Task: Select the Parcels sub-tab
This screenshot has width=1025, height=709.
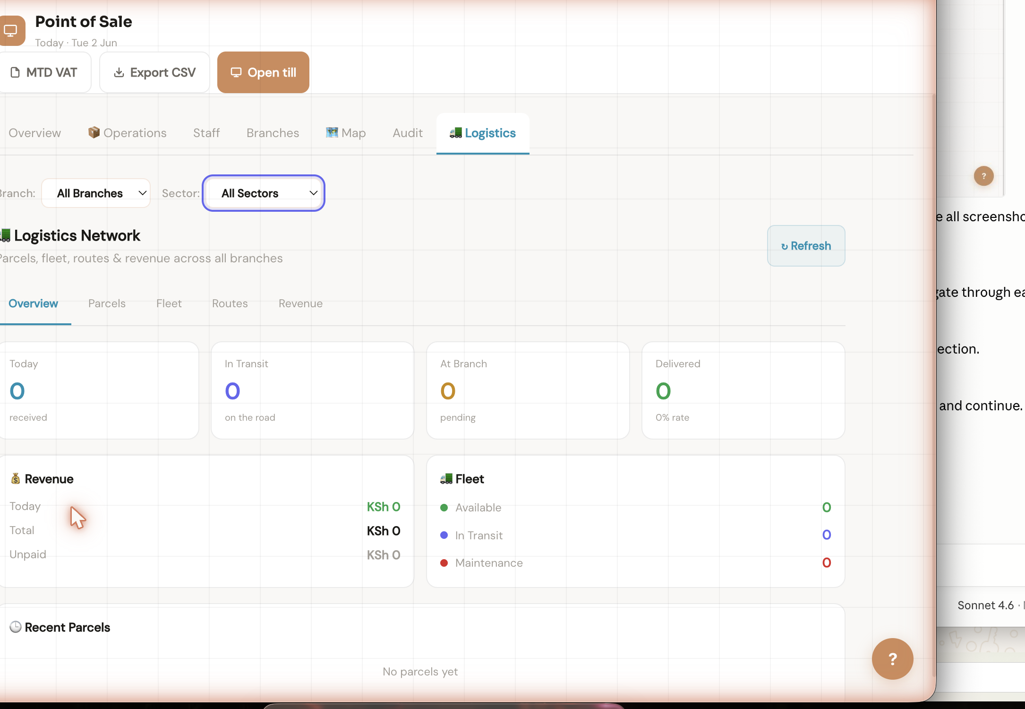Action: pos(107,303)
